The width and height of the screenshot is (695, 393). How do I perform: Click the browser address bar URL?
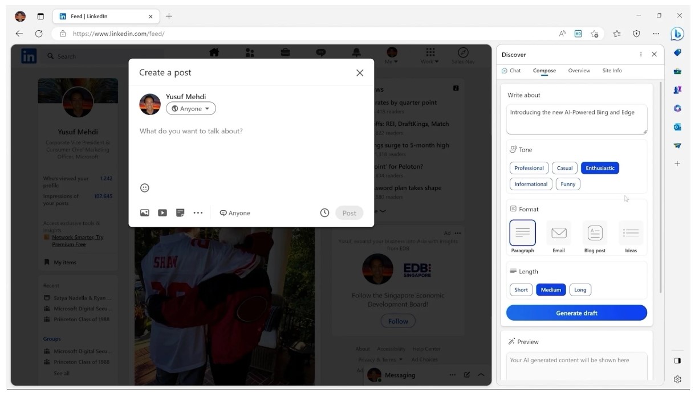(119, 34)
